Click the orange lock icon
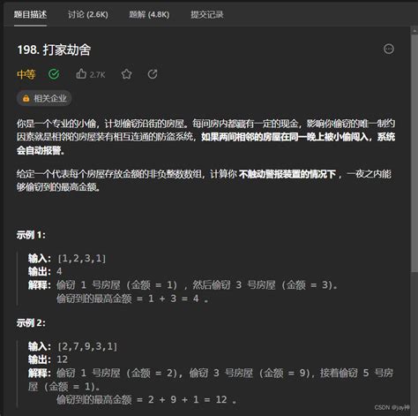The width and height of the screenshot is (418, 416). pyautogui.click(x=26, y=98)
